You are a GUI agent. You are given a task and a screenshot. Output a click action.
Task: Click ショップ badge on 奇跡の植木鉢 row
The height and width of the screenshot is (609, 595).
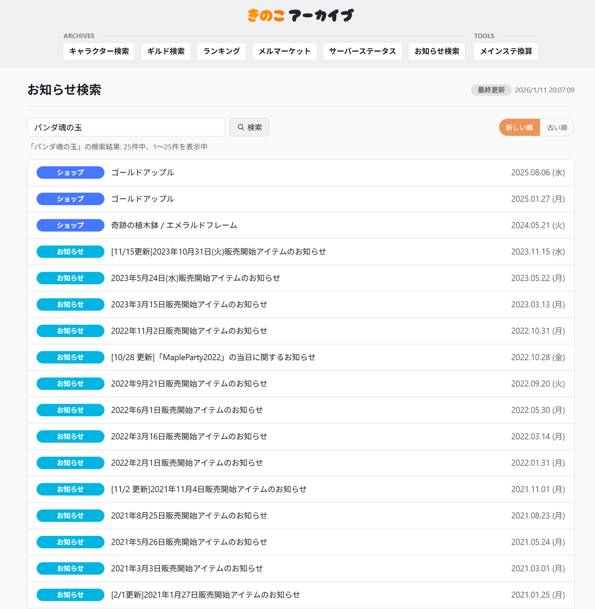(x=71, y=225)
